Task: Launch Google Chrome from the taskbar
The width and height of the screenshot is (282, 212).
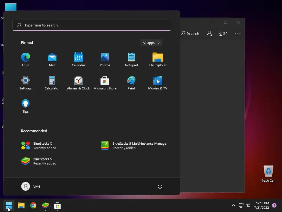Action: click(33, 205)
